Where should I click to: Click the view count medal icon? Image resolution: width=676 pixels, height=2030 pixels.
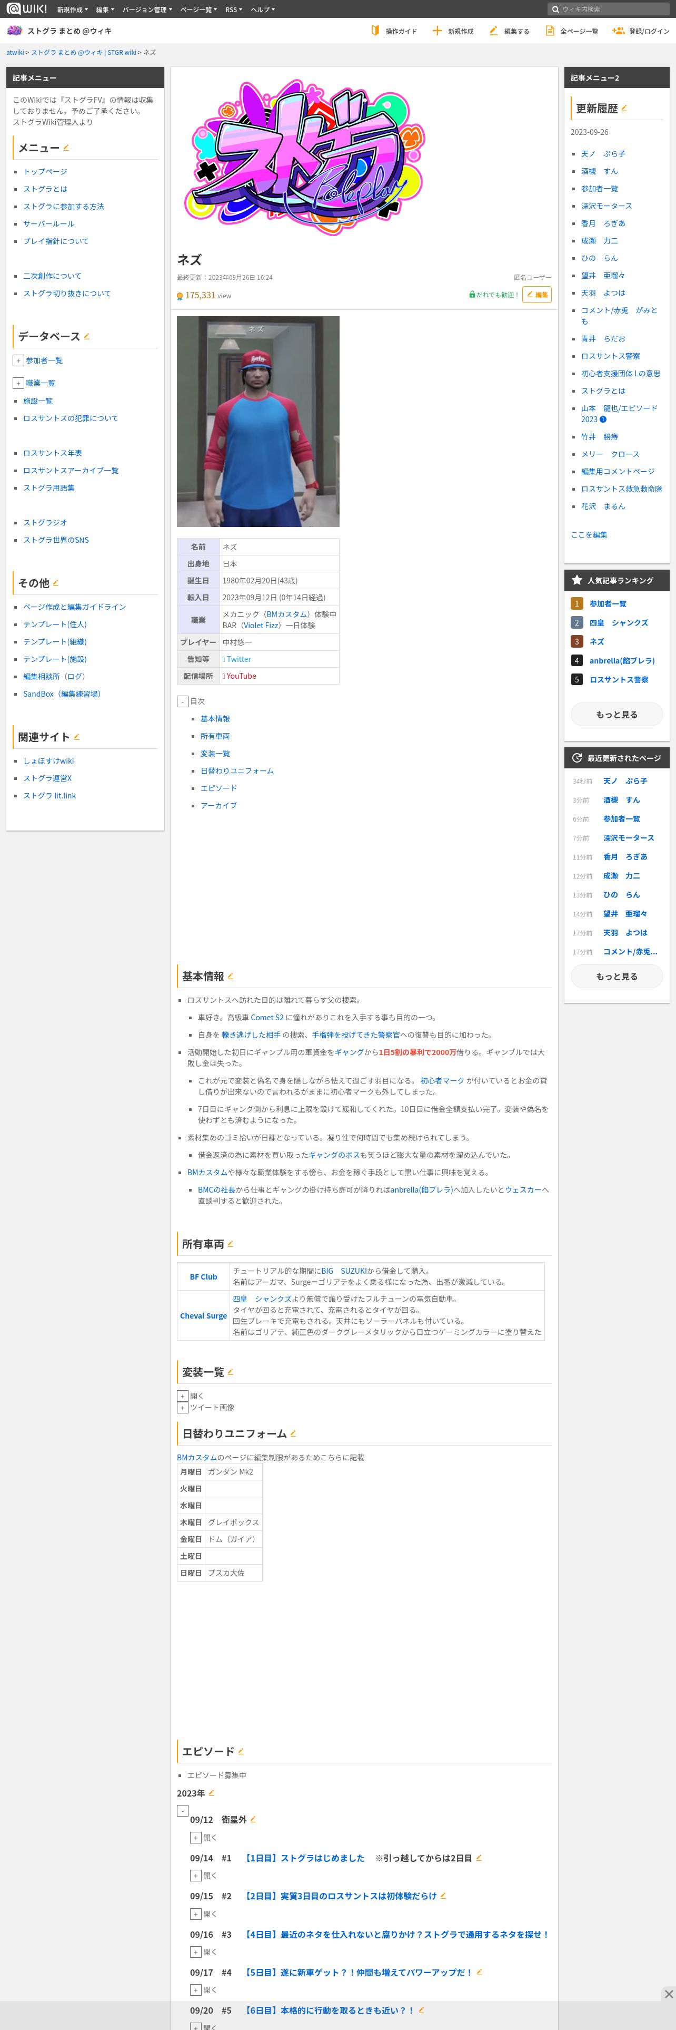[x=180, y=296]
